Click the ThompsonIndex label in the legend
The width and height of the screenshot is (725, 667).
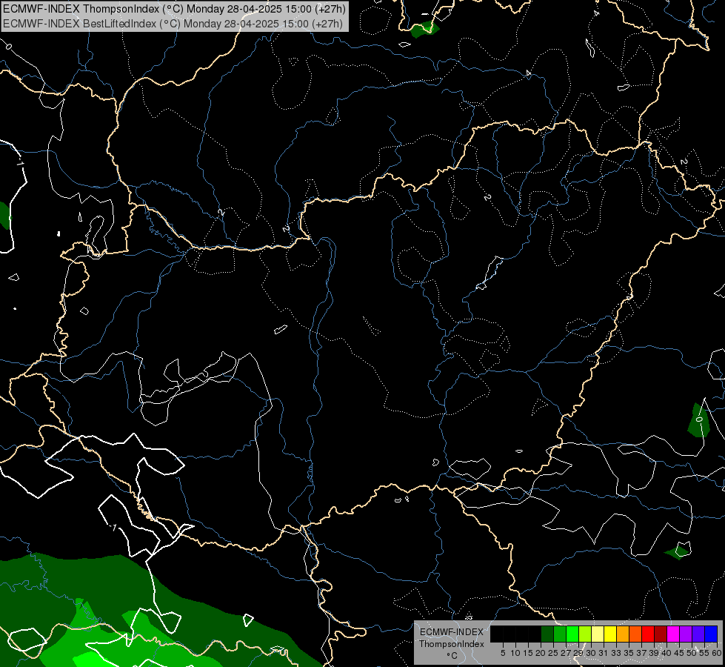click(x=451, y=644)
